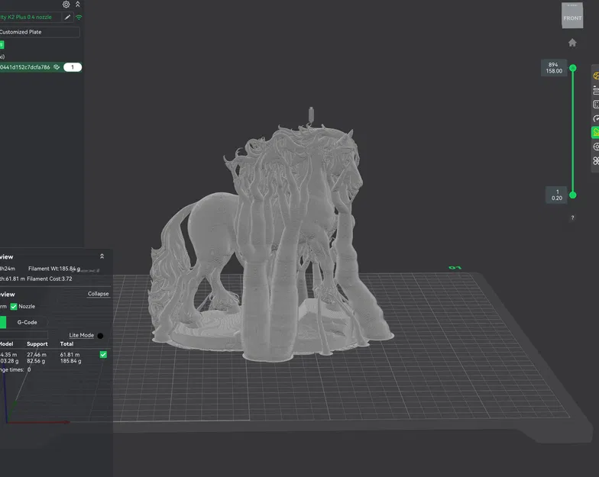The image size is (599, 477).
Task: Collapse the top-left printer panel
Action: (x=78, y=5)
